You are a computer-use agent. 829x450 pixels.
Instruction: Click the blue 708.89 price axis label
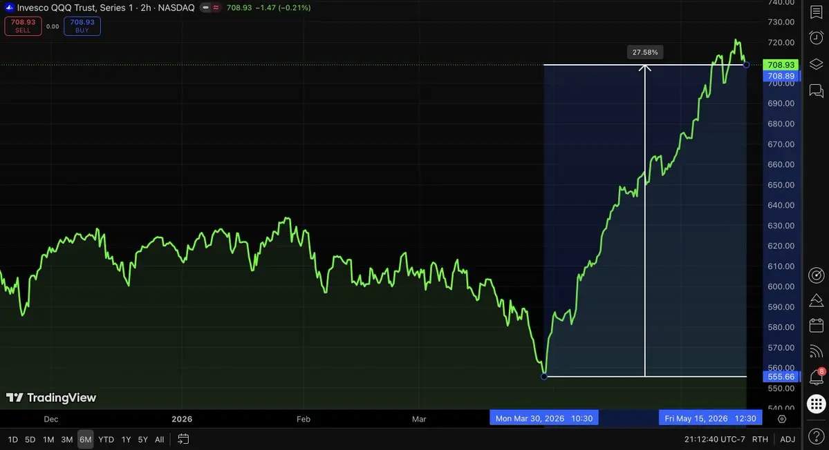click(781, 76)
